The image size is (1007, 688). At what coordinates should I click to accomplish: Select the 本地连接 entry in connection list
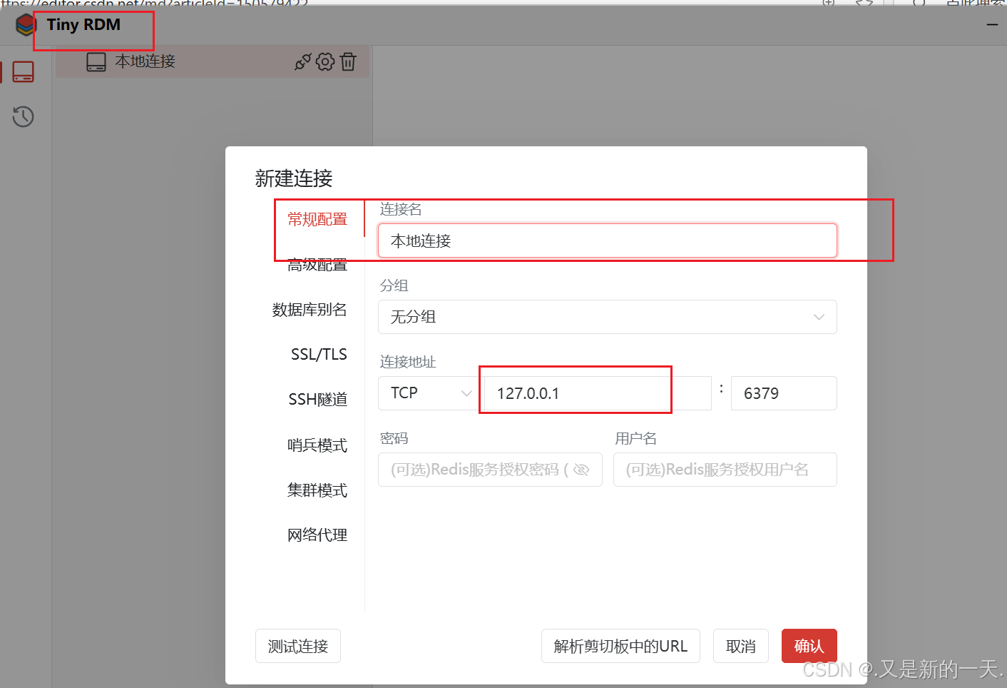213,62
